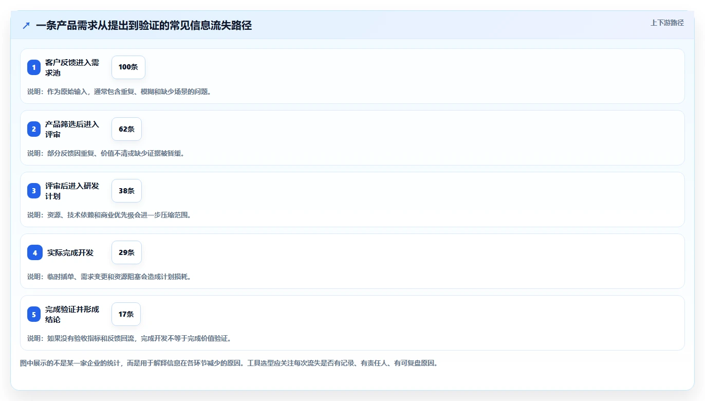Click the arrow icon beside the heading
The image size is (705, 401).
26,26
